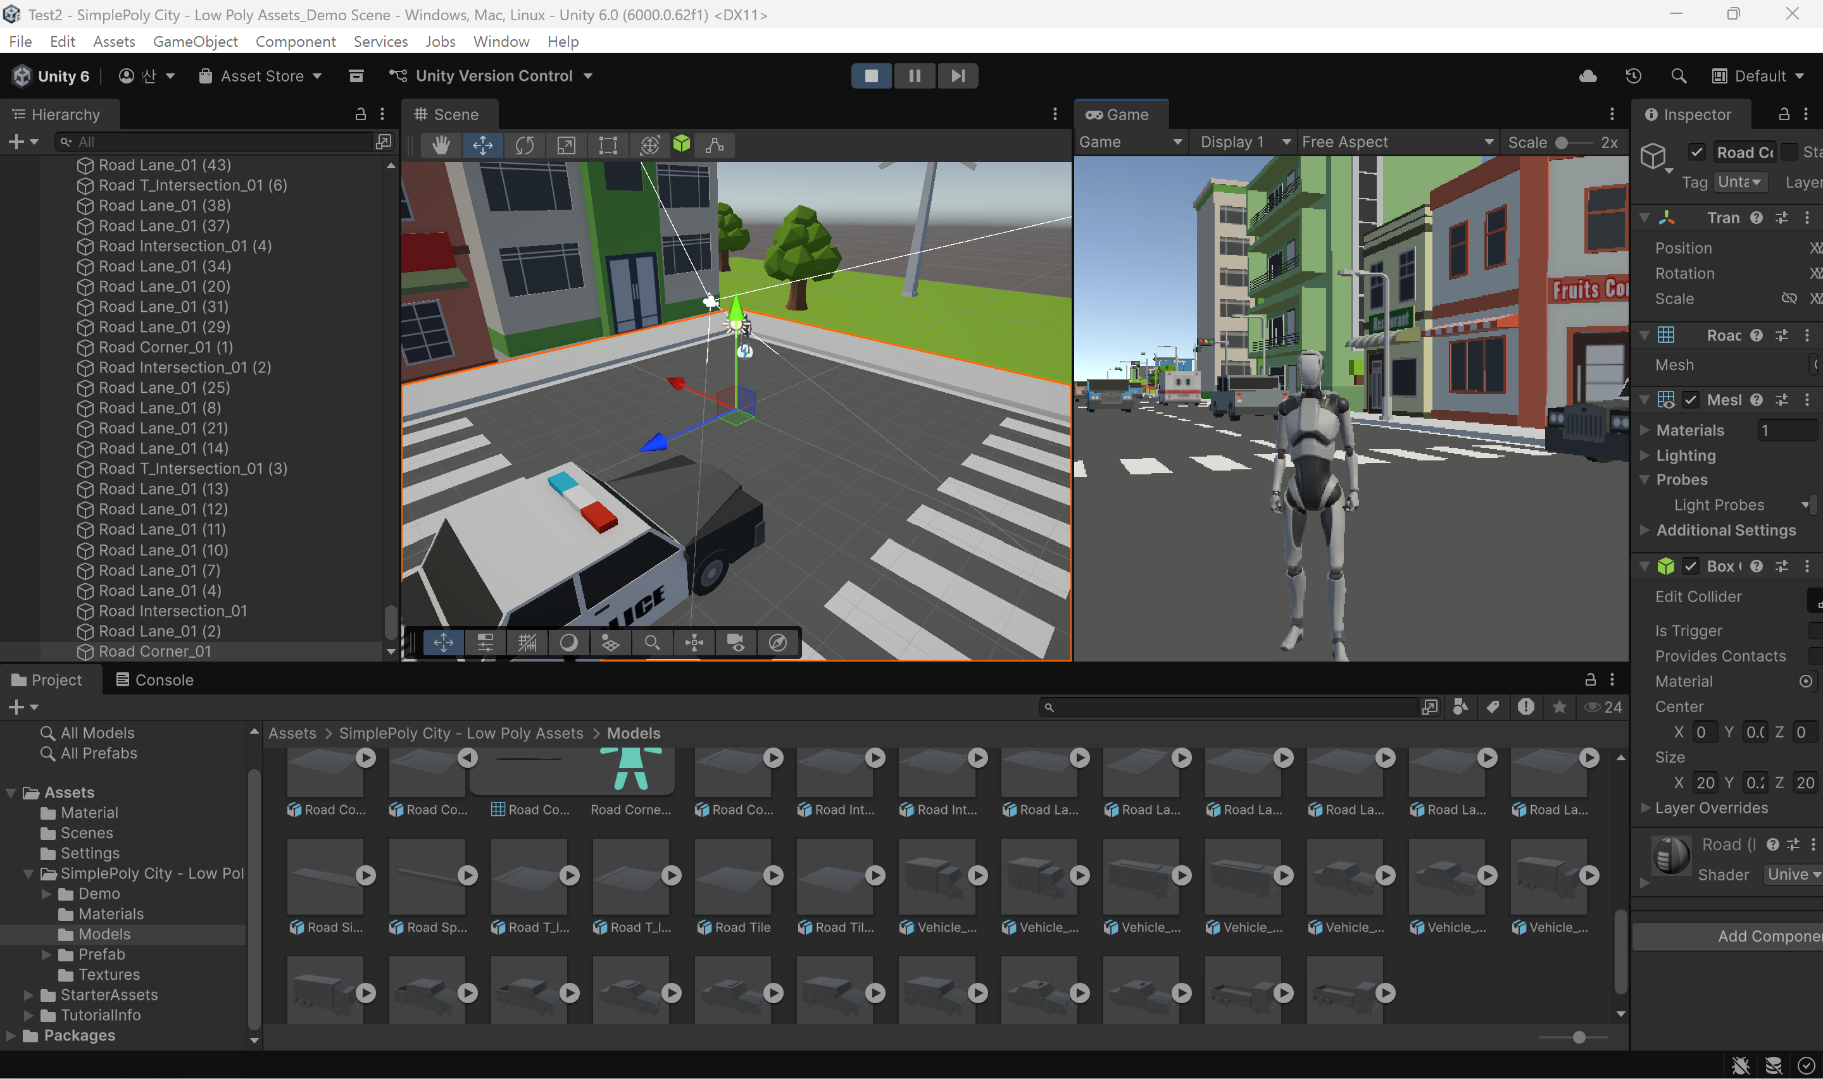Select the Rect transform tool
Image resolution: width=1823 pixels, height=1079 pixels.
[608, 145]
